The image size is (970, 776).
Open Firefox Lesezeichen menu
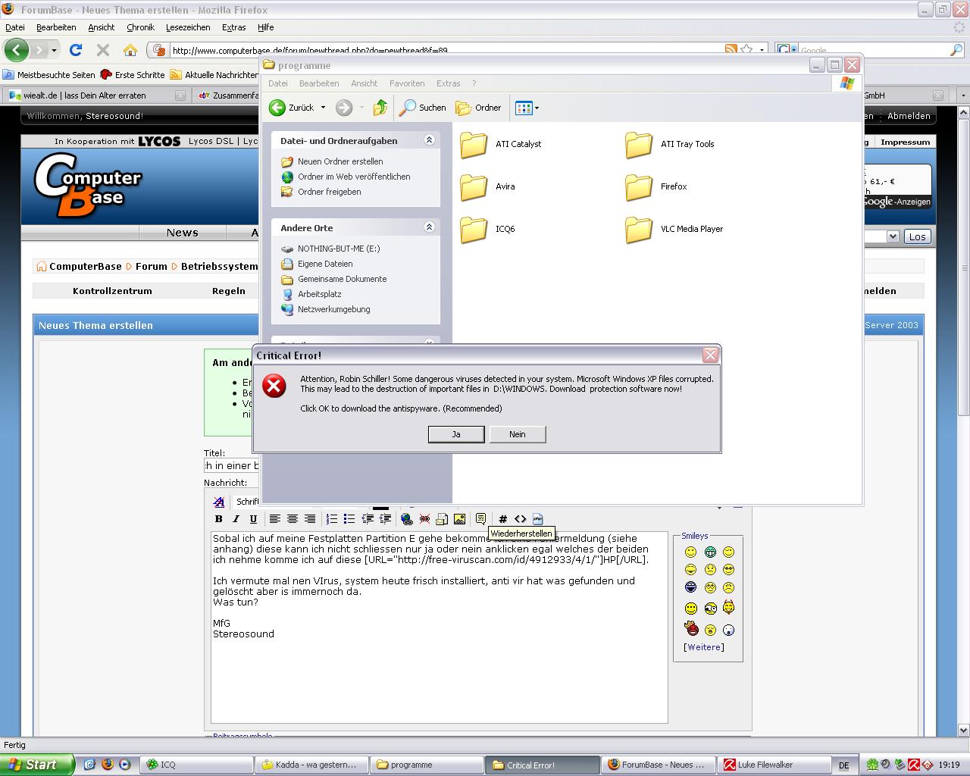coord(188,27)
